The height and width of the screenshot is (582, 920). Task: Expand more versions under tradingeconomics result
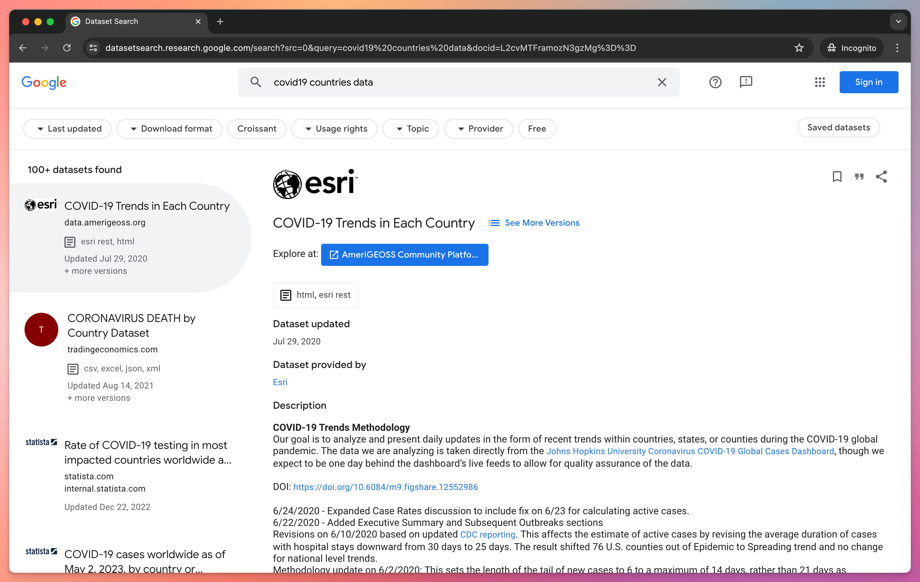[x=98, y=398]
